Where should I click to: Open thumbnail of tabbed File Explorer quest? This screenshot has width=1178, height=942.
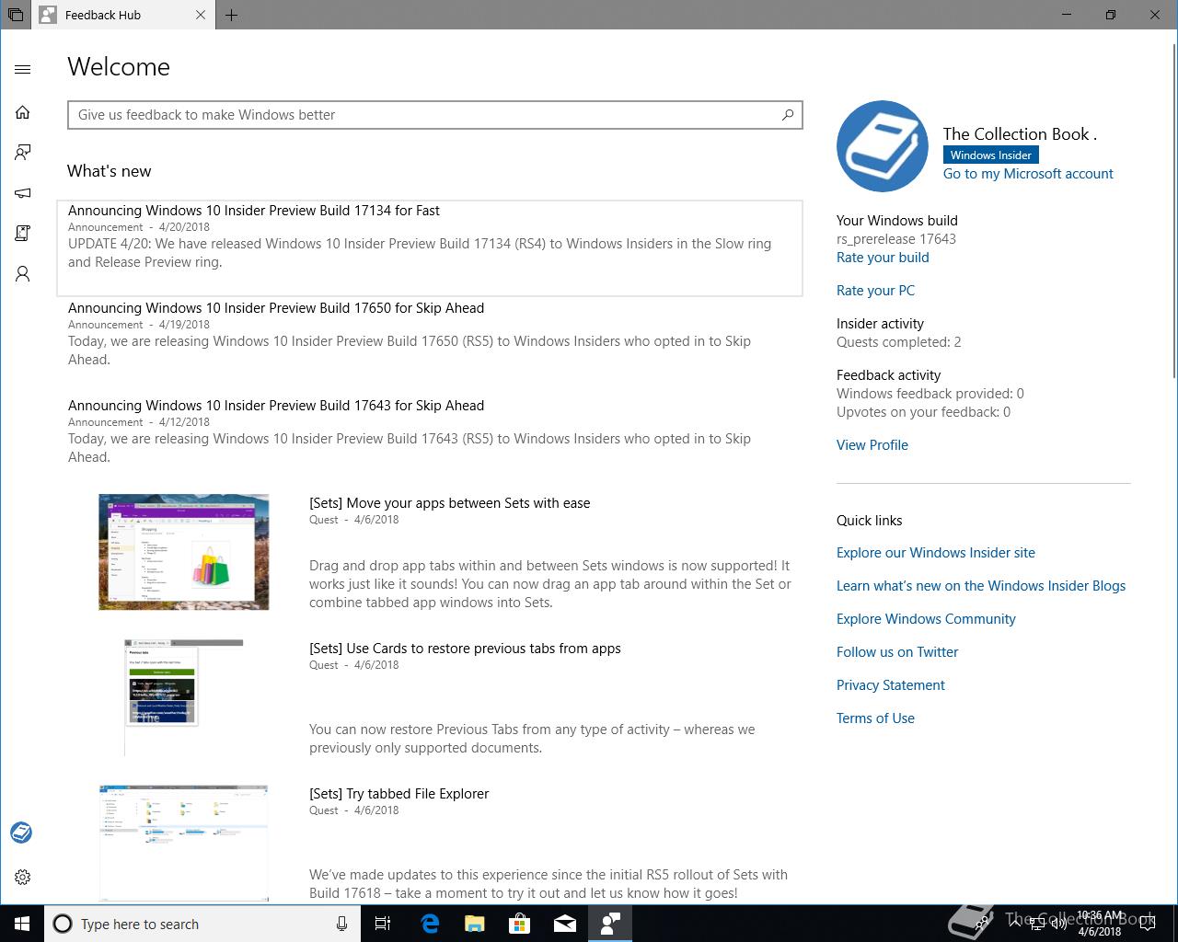click(x=184, y=843)
